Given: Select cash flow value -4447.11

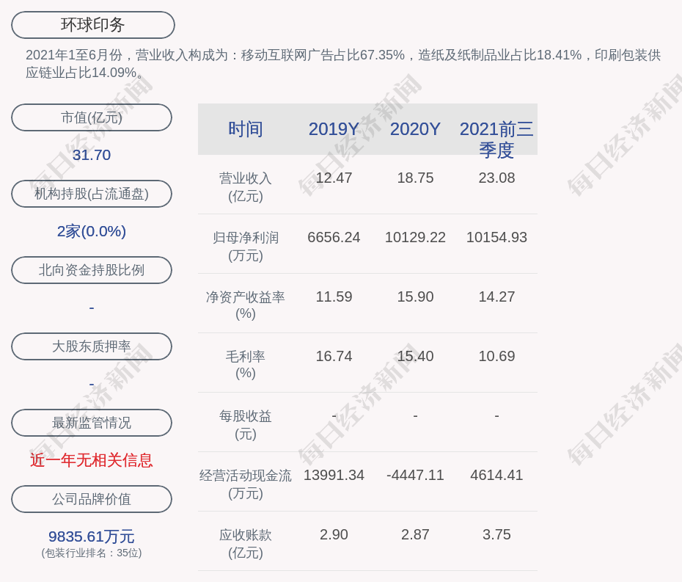Looking at the screenshot, I should click(x=415, y=475).
